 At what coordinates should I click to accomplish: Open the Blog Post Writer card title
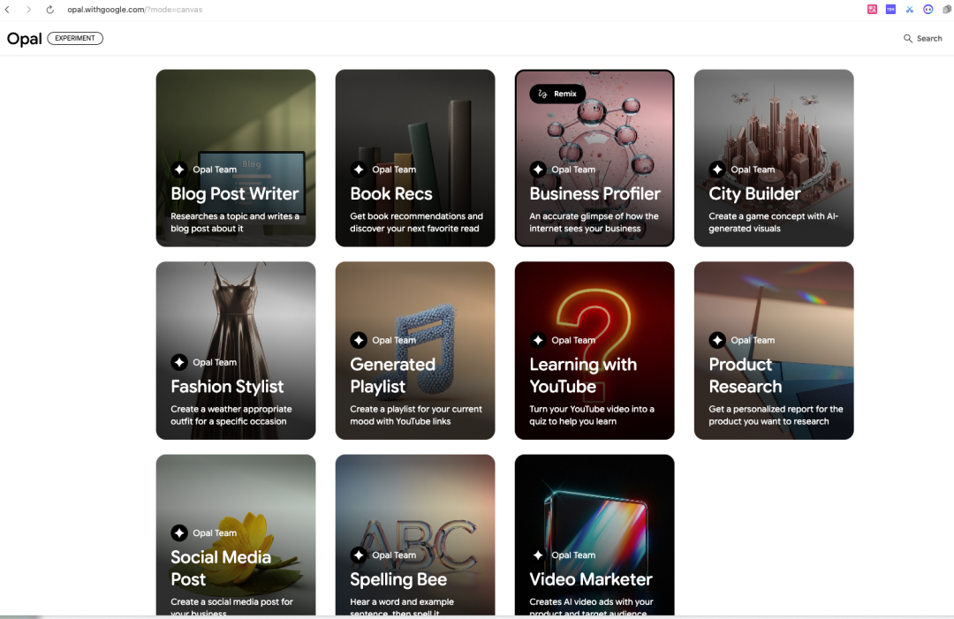(235, 193)
